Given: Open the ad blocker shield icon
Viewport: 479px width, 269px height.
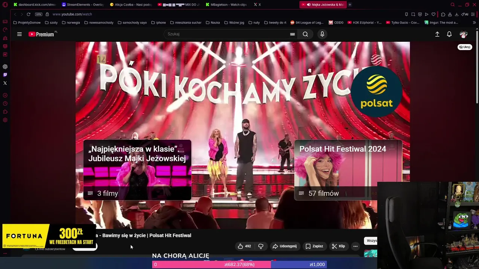Looking at the screenshot, I should (420, 14).
